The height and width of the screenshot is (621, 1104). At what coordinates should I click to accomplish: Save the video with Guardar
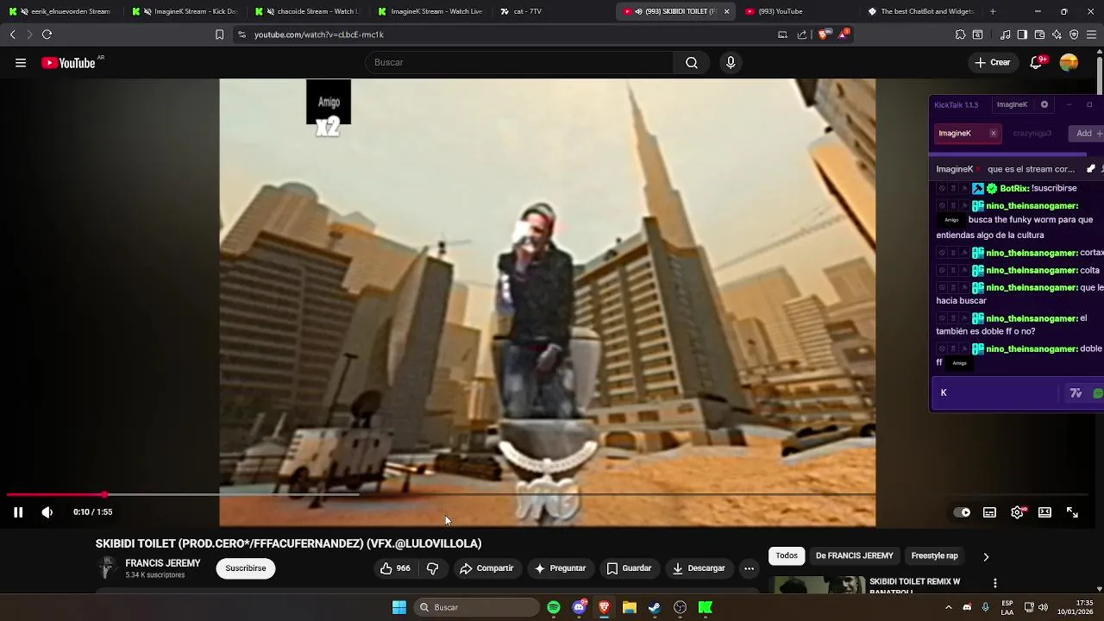629,568
